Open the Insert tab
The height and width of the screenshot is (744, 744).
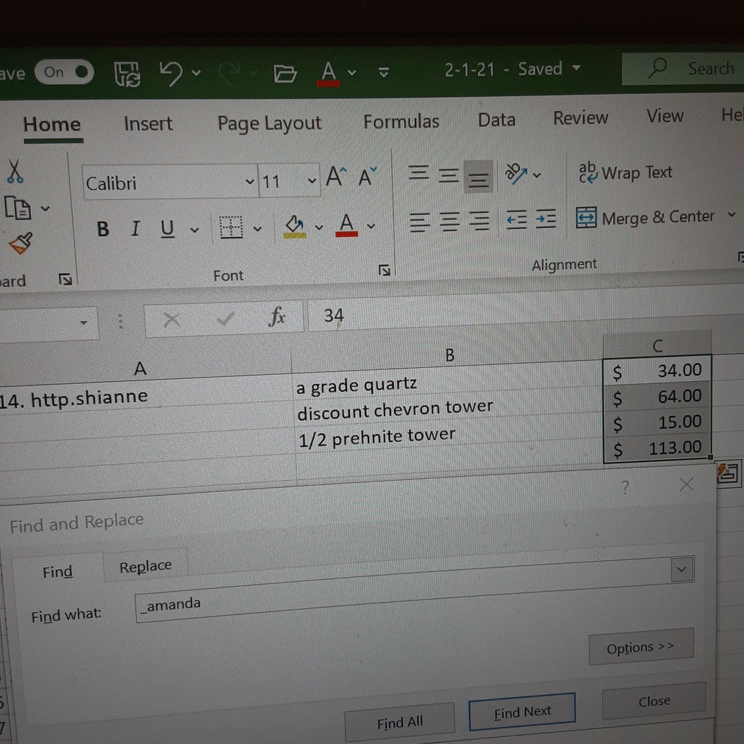point(148,124)
